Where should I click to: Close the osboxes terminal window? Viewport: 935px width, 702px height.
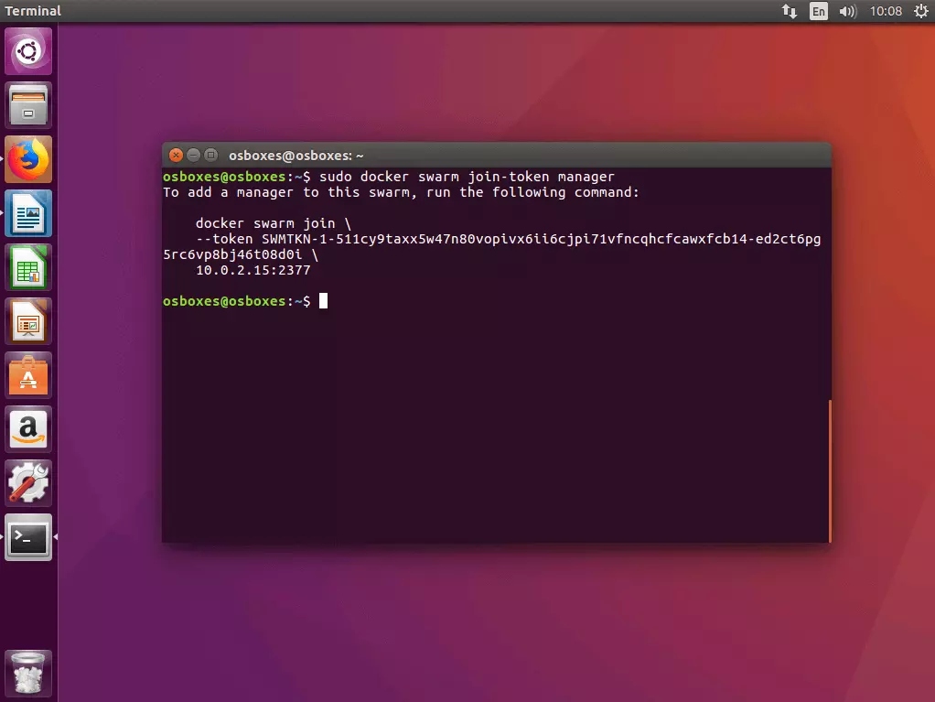pos(176,156)
